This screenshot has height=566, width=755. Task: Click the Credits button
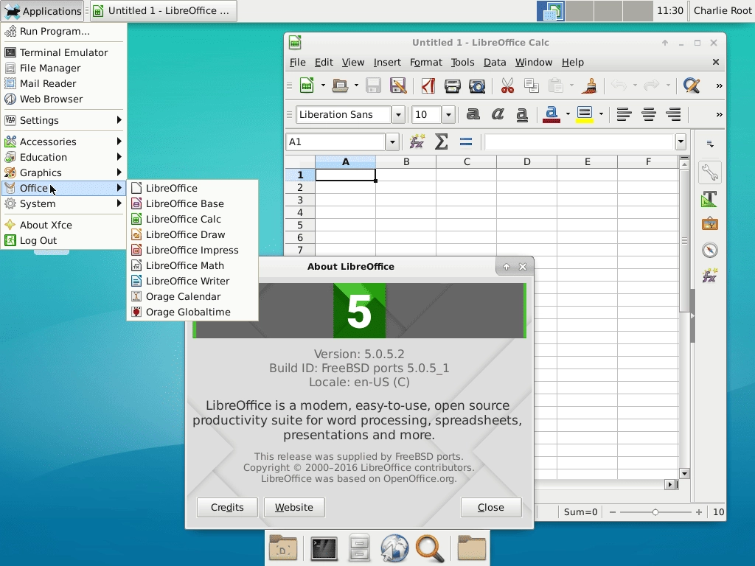click(x=227, y=507)
